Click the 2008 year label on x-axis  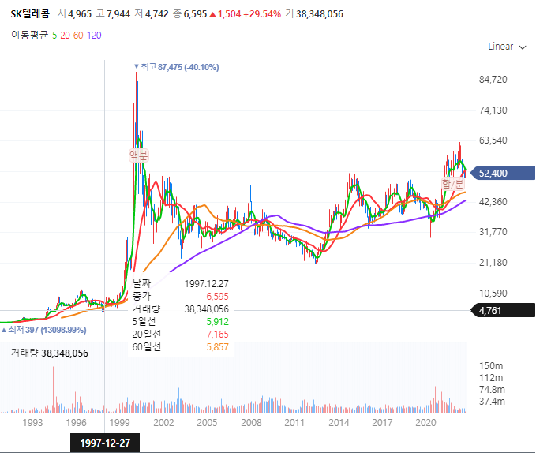pyautogui.click(x=251, y=423)
